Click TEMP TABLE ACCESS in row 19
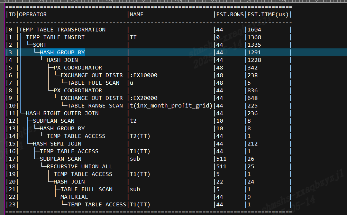Screen dimensions: 347x215 coord(83,174)
